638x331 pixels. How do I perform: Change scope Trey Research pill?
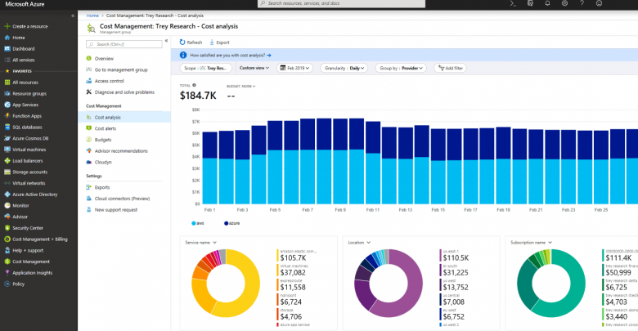[206, 68]
